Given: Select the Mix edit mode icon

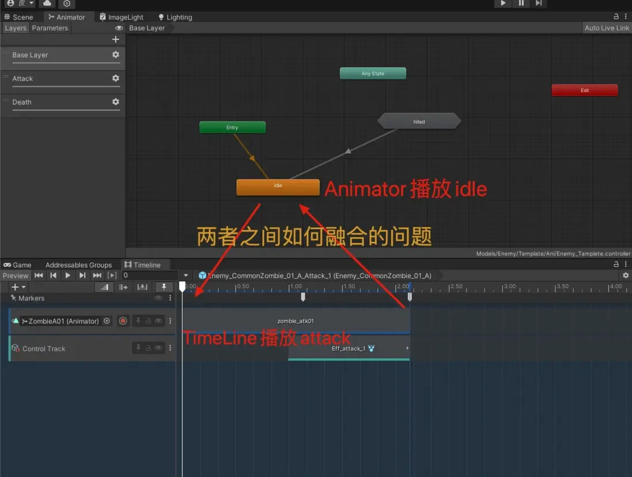Looking at the screenshot, I should [x=104, y=287].
